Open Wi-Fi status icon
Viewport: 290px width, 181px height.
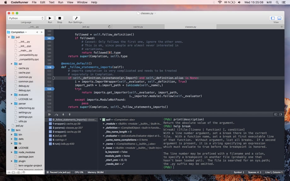coord(220,2)
